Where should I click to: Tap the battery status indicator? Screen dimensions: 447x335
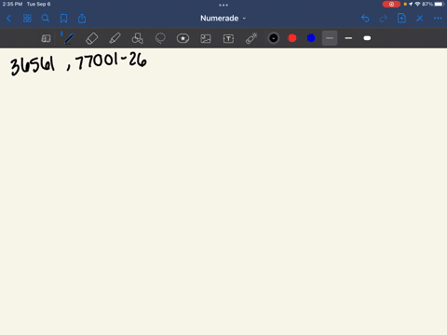440,4
